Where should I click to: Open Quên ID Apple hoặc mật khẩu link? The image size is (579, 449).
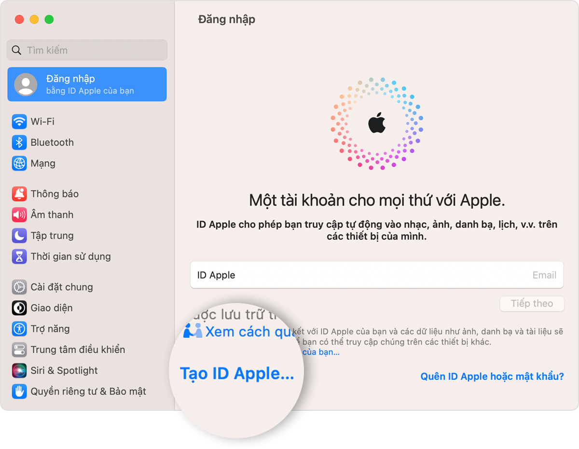492,376
